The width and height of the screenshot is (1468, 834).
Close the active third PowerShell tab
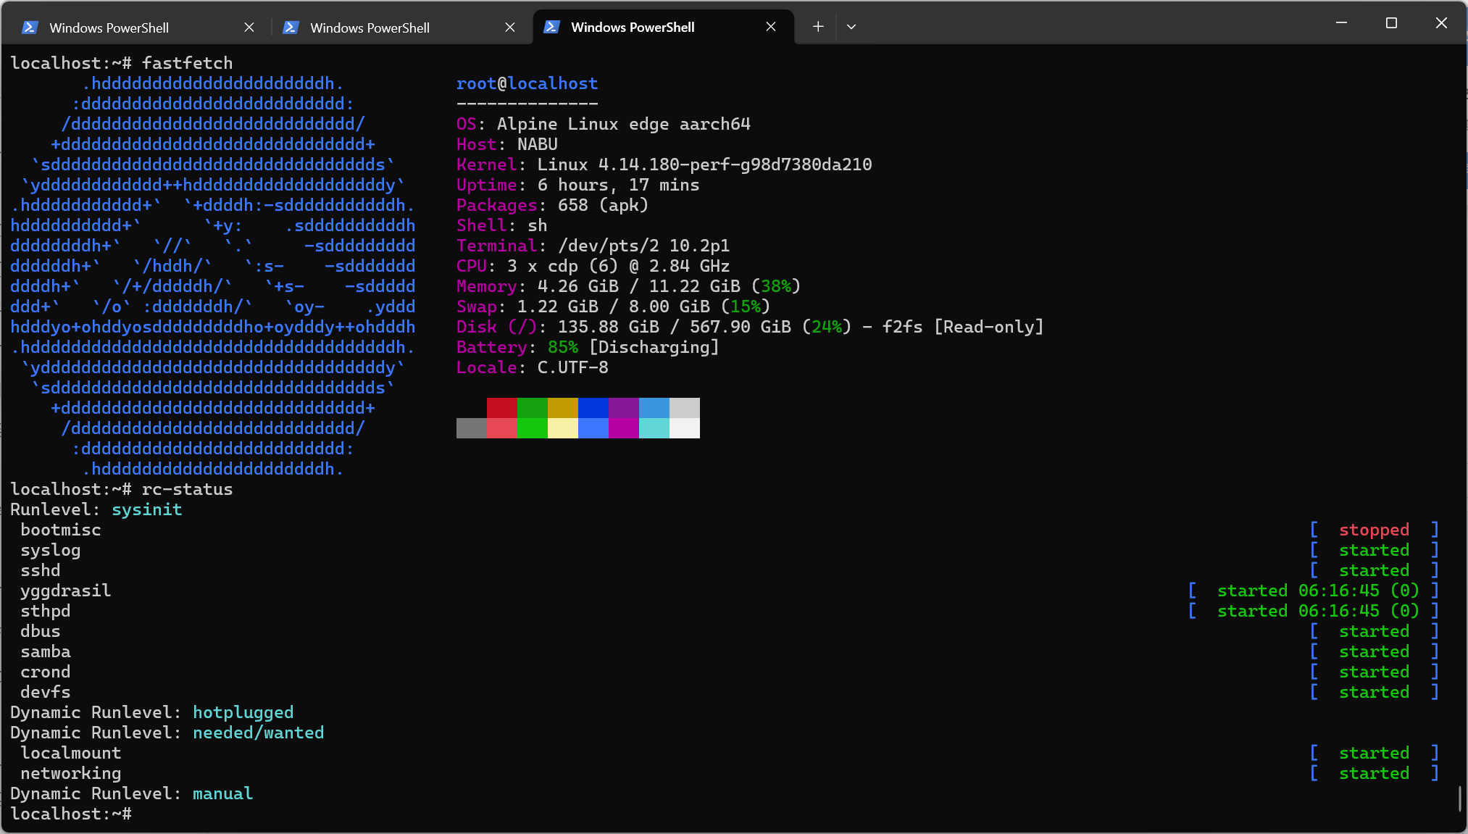click(771, 27)
